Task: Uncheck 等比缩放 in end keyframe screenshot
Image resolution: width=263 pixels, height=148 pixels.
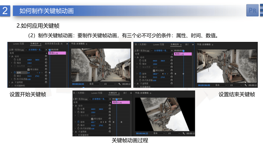Action: tap(154, 70)
